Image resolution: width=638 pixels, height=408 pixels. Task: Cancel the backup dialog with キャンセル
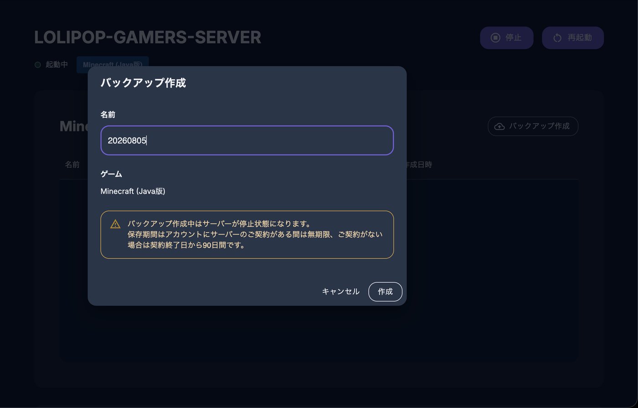340,291
